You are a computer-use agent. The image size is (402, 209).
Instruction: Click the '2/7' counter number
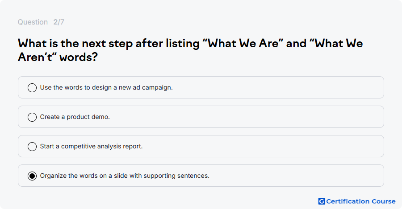tap(59, 22)
